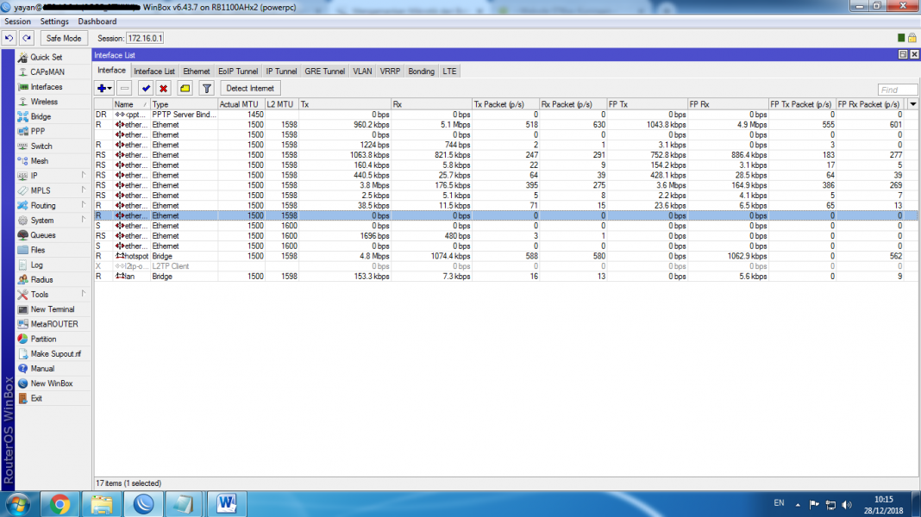Image resolution: width=921 pixels, height=517 pixels.
Task: Switch to the EoIP Tunnel tab
Action: point(238,71)
